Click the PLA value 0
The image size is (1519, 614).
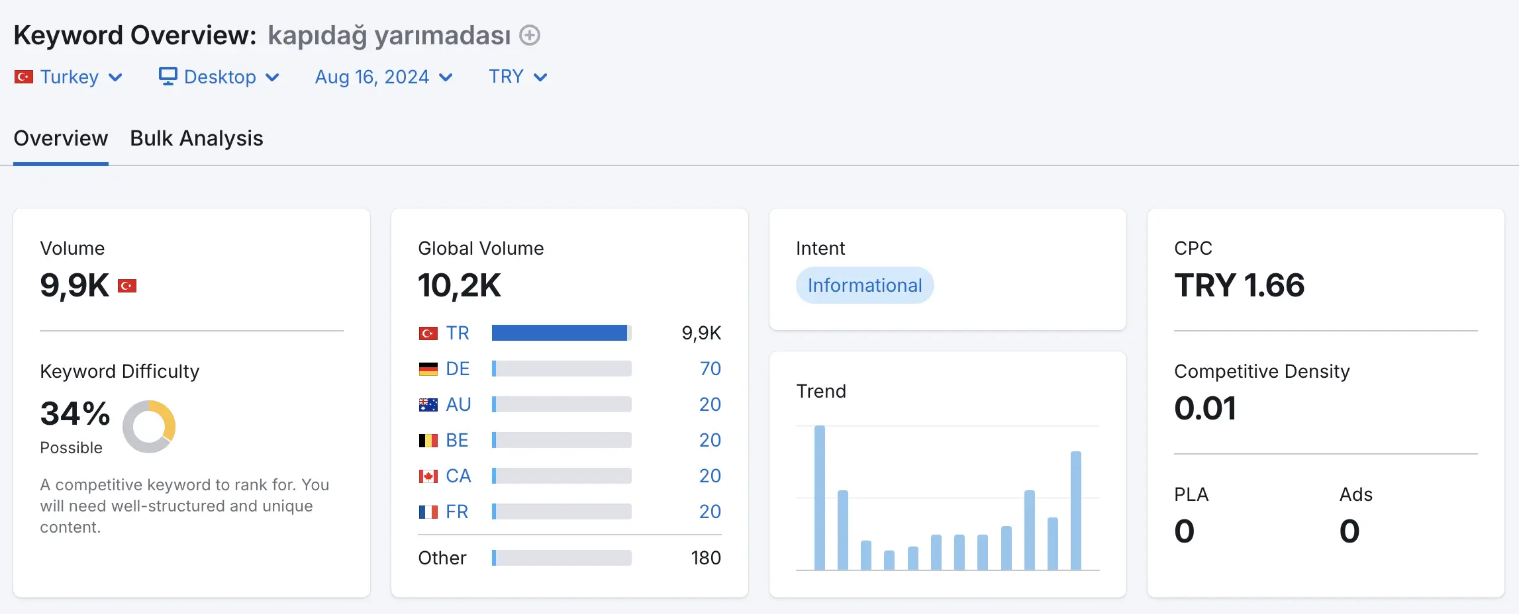1185,531
